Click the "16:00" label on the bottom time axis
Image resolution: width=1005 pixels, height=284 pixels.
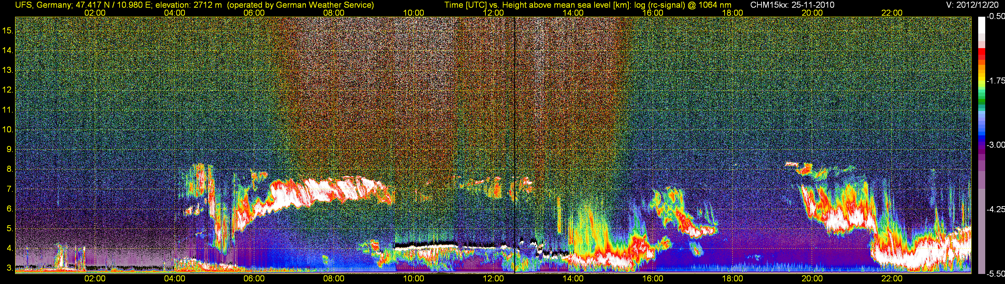653,279
